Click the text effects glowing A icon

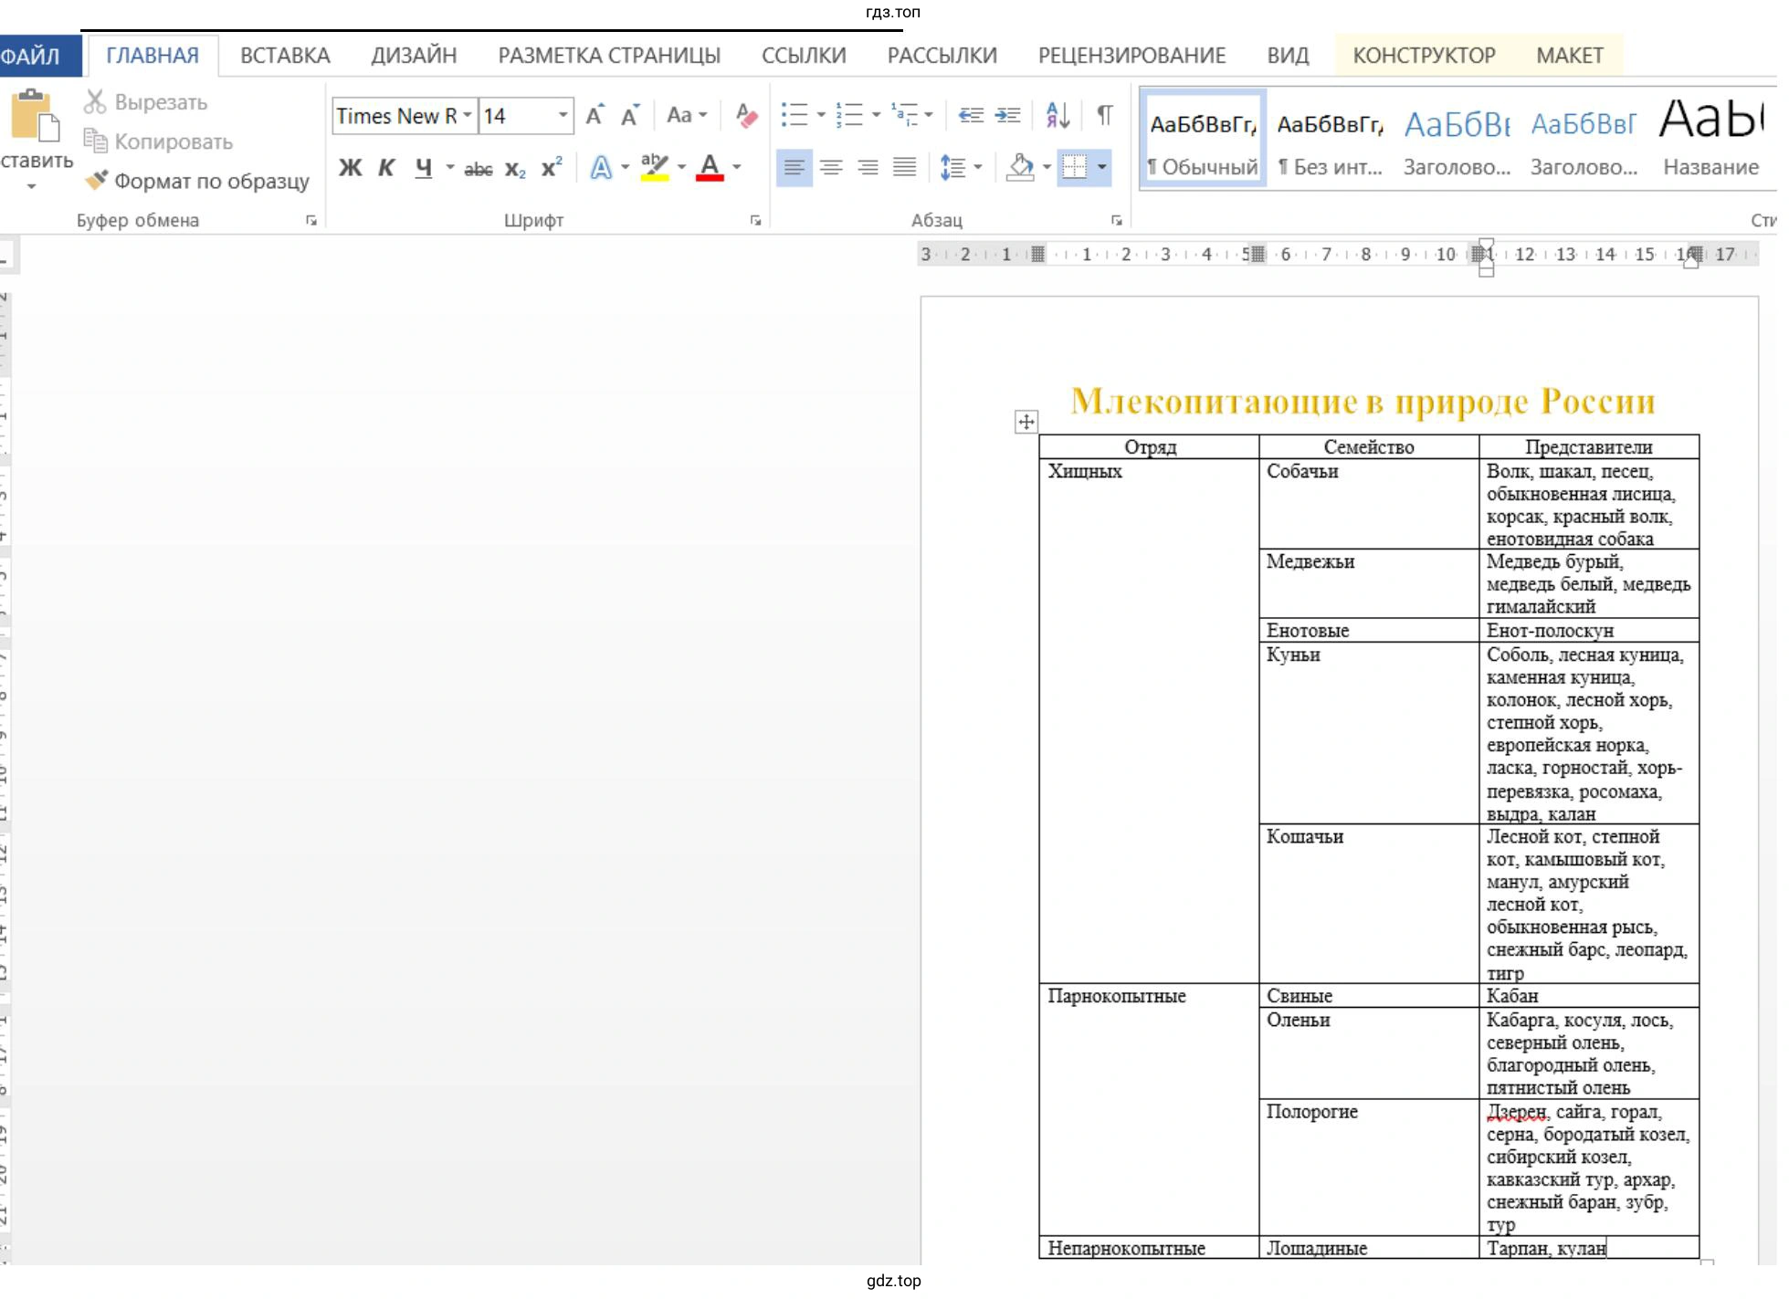(x=601, y=167)
